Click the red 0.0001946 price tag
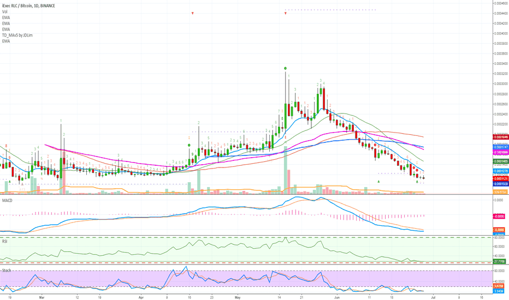Viewport: 509px width, 300px height. [501, 137]
